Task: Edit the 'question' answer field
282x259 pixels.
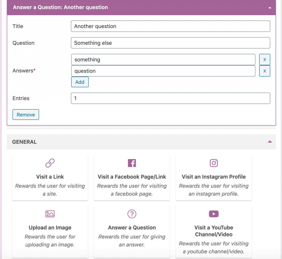Action: tap(163, 71)
